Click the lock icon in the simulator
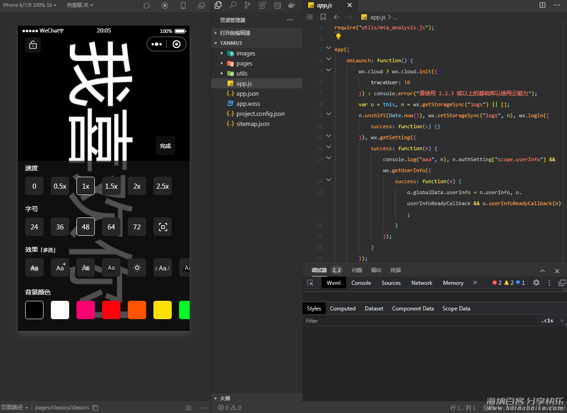The image size is (567, 413). [33, 45]
